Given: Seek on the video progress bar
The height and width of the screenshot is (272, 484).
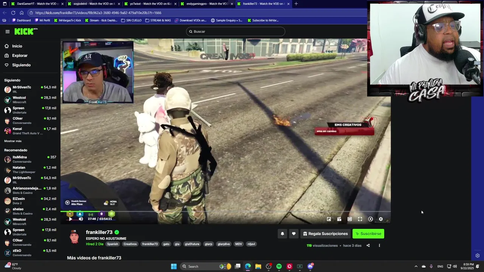Looking at the screenshot, I should (225, 212).
